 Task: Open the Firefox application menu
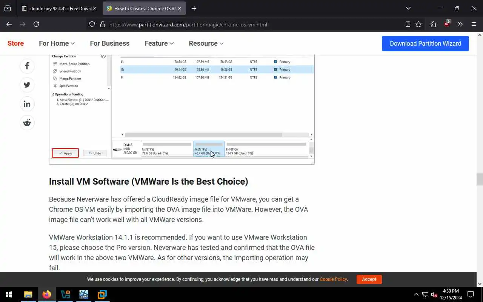(474, 24)
